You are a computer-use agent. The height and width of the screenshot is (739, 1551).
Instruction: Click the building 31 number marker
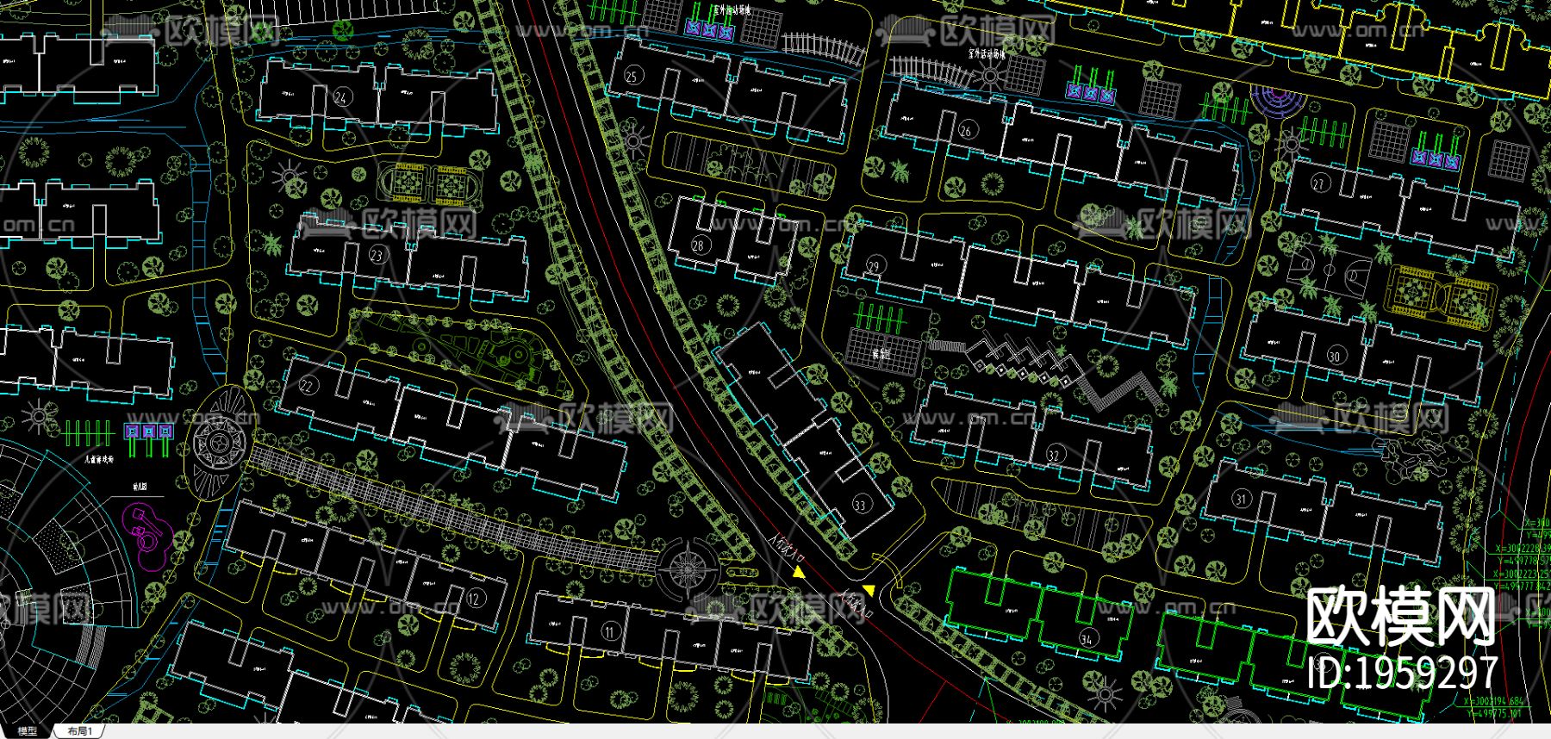(x=1241, y=499)
